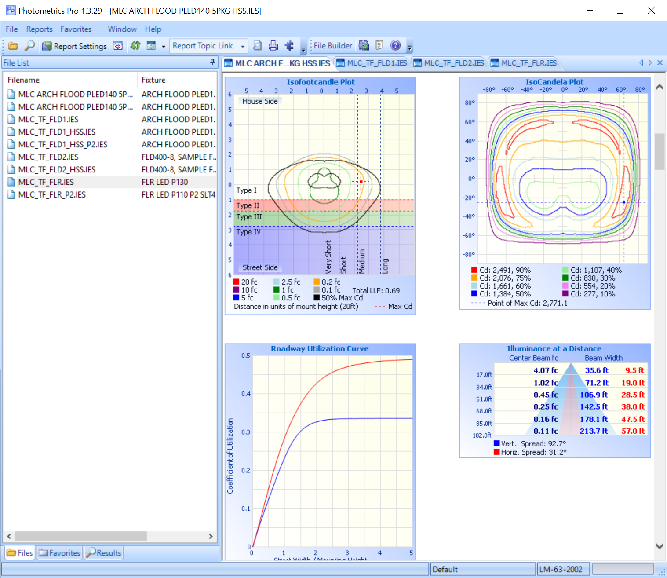
Task: Click the blue puzzle piece plugin icon
Action: tap(289, 46)
